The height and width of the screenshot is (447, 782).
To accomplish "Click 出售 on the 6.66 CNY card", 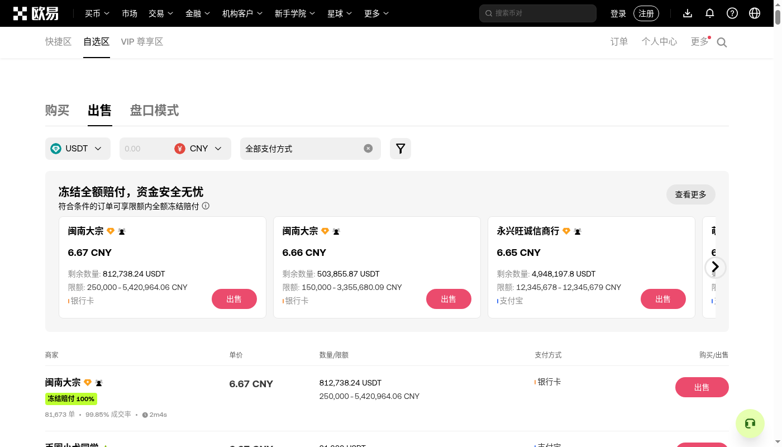I will tap(449, 299).
